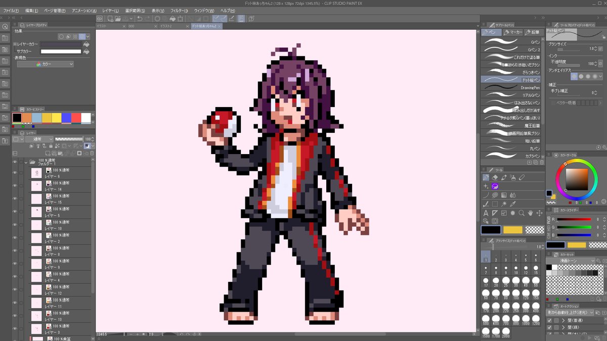Choose the リアルGペン brush

click(511, 95)
